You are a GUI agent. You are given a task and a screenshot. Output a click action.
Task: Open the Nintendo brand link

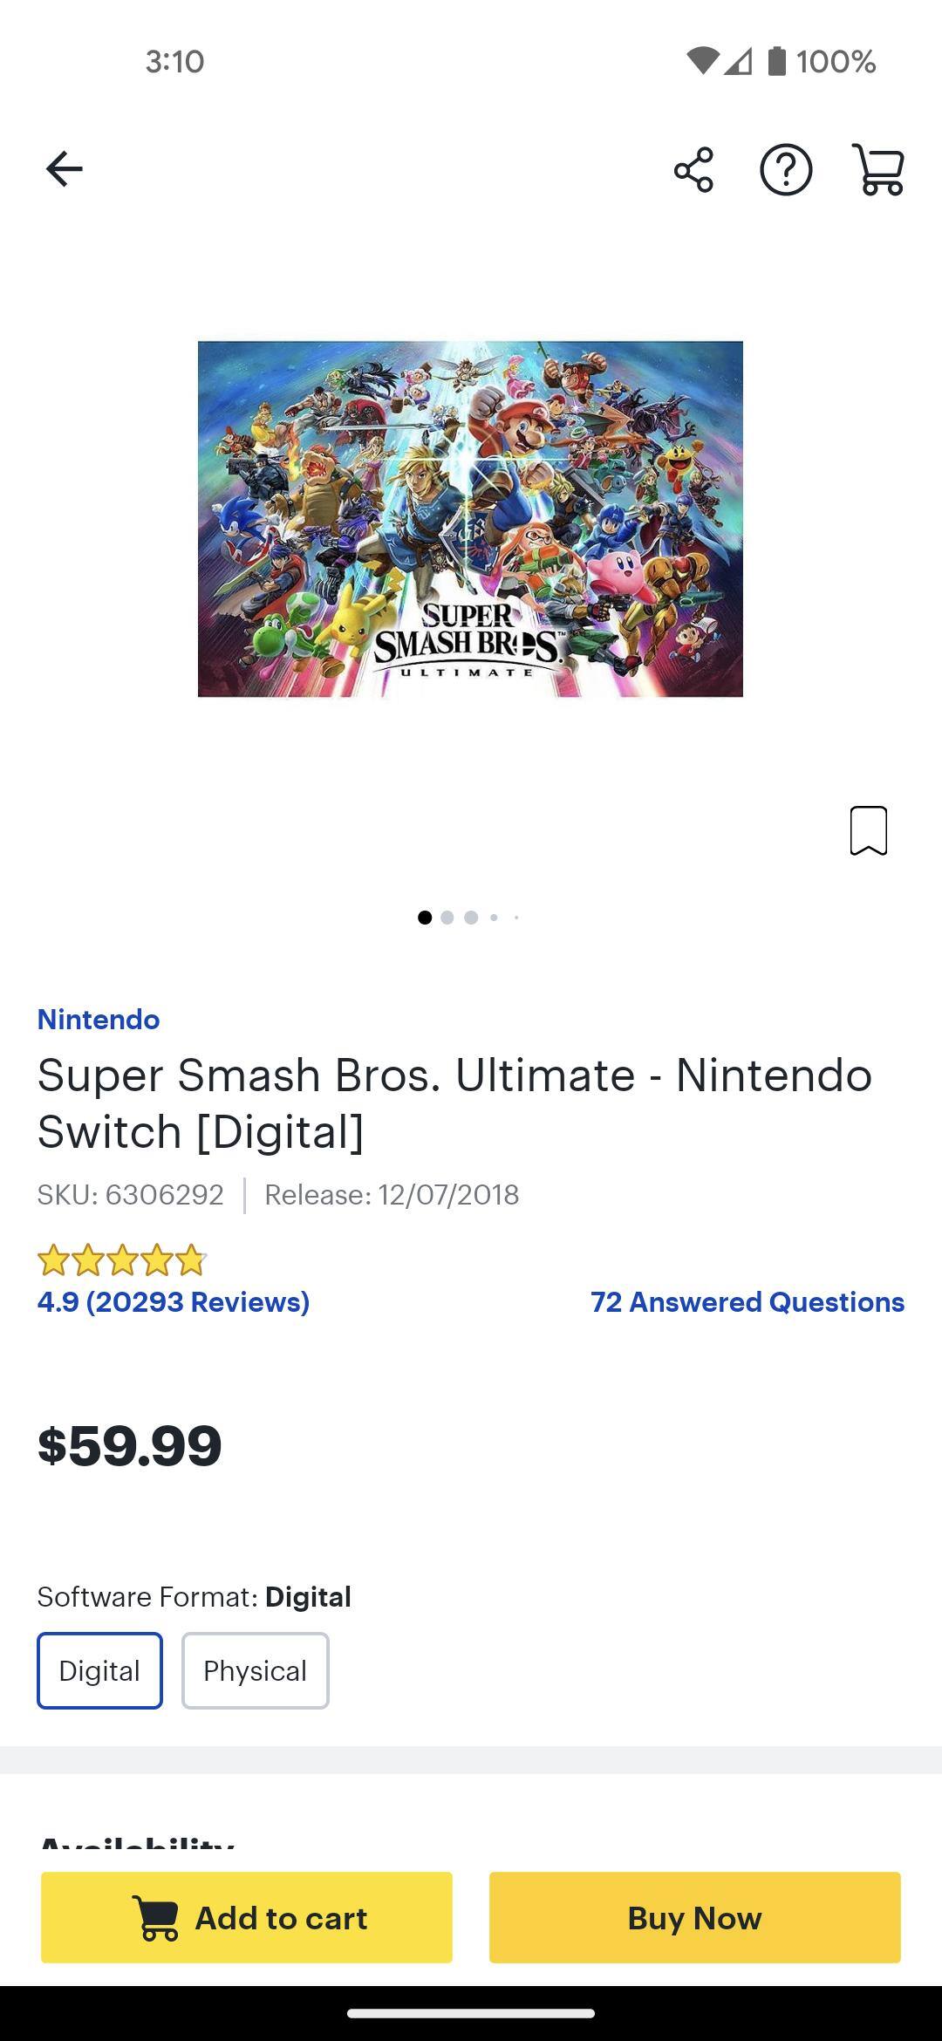pos(99,1019)
